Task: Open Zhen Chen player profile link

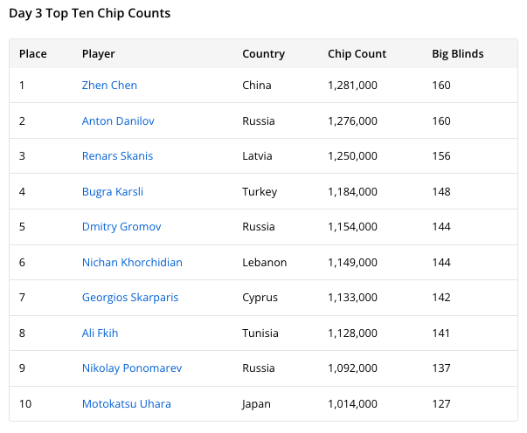Action: click(x=109, y=86)
